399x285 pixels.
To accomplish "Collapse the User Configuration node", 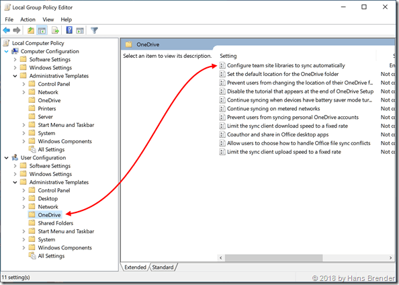I will [x=6, y=158].
